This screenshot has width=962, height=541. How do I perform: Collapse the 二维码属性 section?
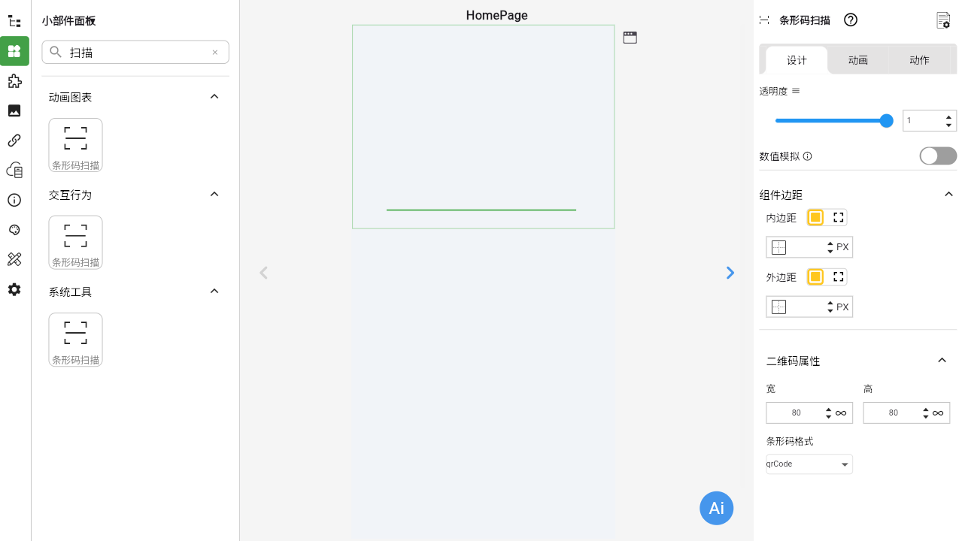(x=942, y=361)
